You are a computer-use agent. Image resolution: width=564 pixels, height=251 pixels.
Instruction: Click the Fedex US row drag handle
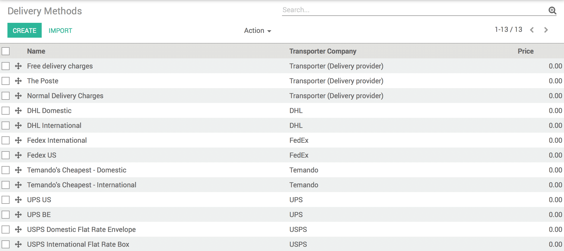18,155
